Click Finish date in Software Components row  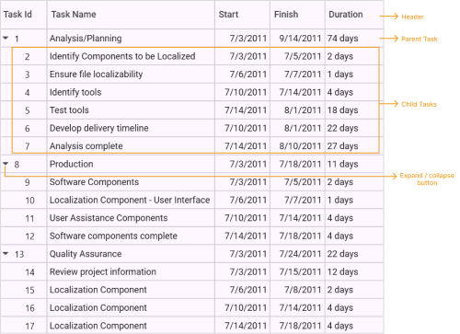(x=303, y=182)
